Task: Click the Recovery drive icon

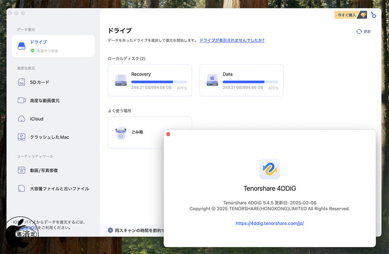Action: 121,80
